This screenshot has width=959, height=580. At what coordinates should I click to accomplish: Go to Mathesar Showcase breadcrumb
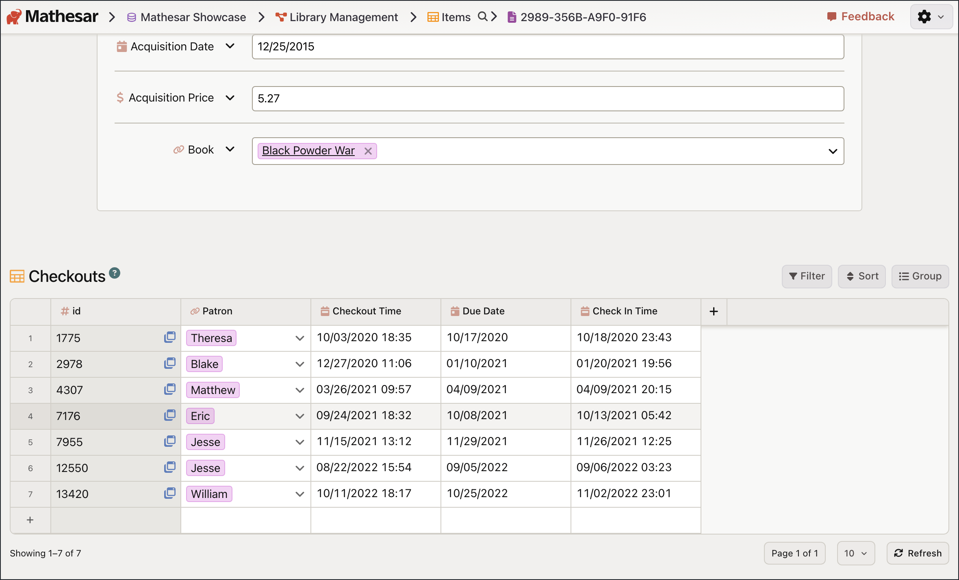[x=187, y=17]
